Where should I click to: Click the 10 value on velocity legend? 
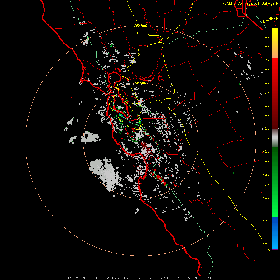click(267, 128)
